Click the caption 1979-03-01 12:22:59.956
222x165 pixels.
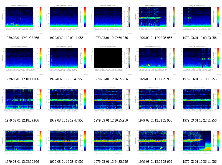tap(22, 162)
